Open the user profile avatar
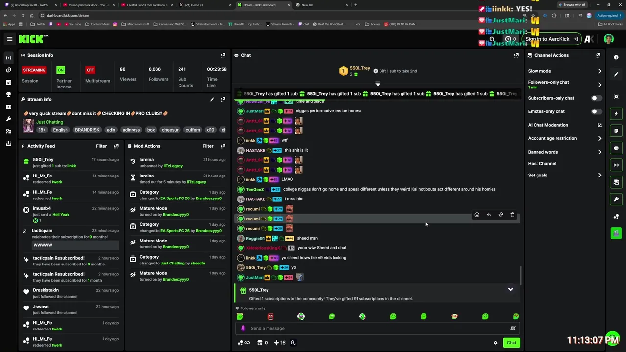The width and height of the screenshot is (626, 352). click(x=608, y=39)
